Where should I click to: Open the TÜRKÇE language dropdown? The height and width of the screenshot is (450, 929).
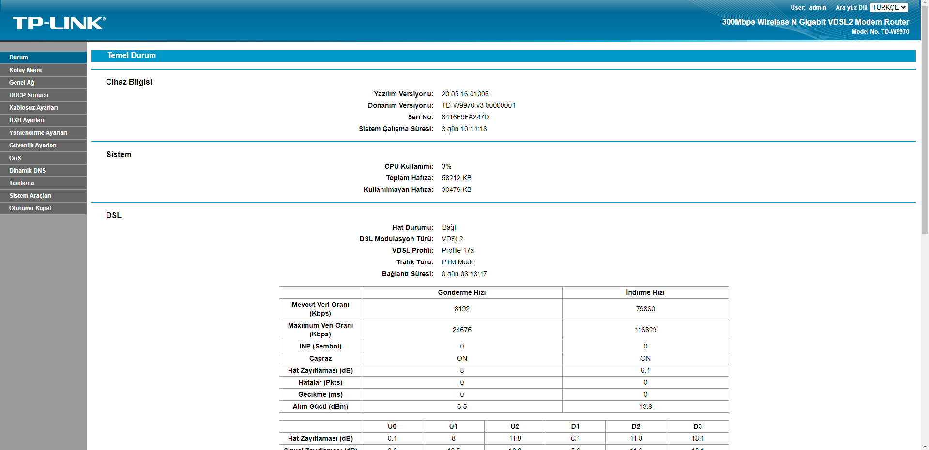coord(889,7)
